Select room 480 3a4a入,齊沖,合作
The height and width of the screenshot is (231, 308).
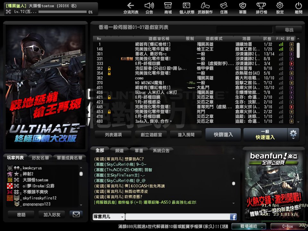coord(194,121)
